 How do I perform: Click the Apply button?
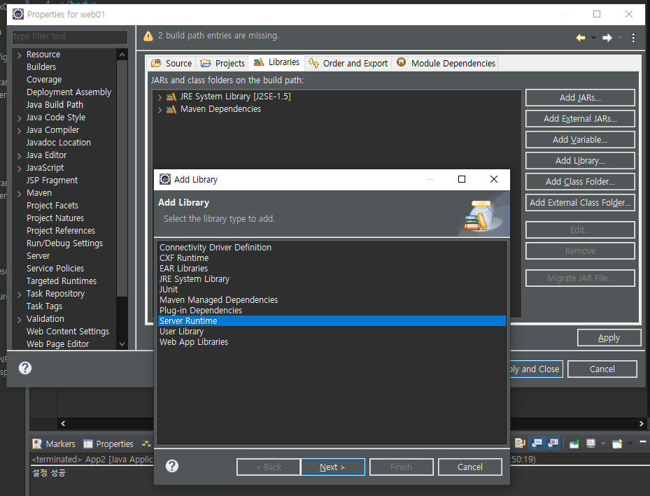click(x=609, y=338)
